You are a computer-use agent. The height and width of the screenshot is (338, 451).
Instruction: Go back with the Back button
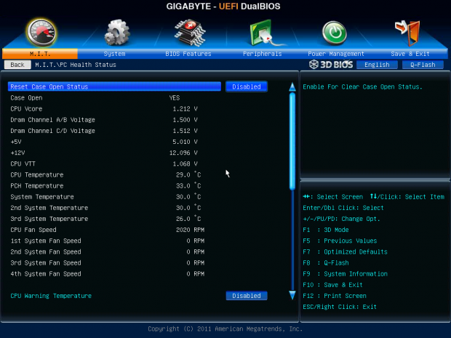pyautogui.click(x=17, y=65)
